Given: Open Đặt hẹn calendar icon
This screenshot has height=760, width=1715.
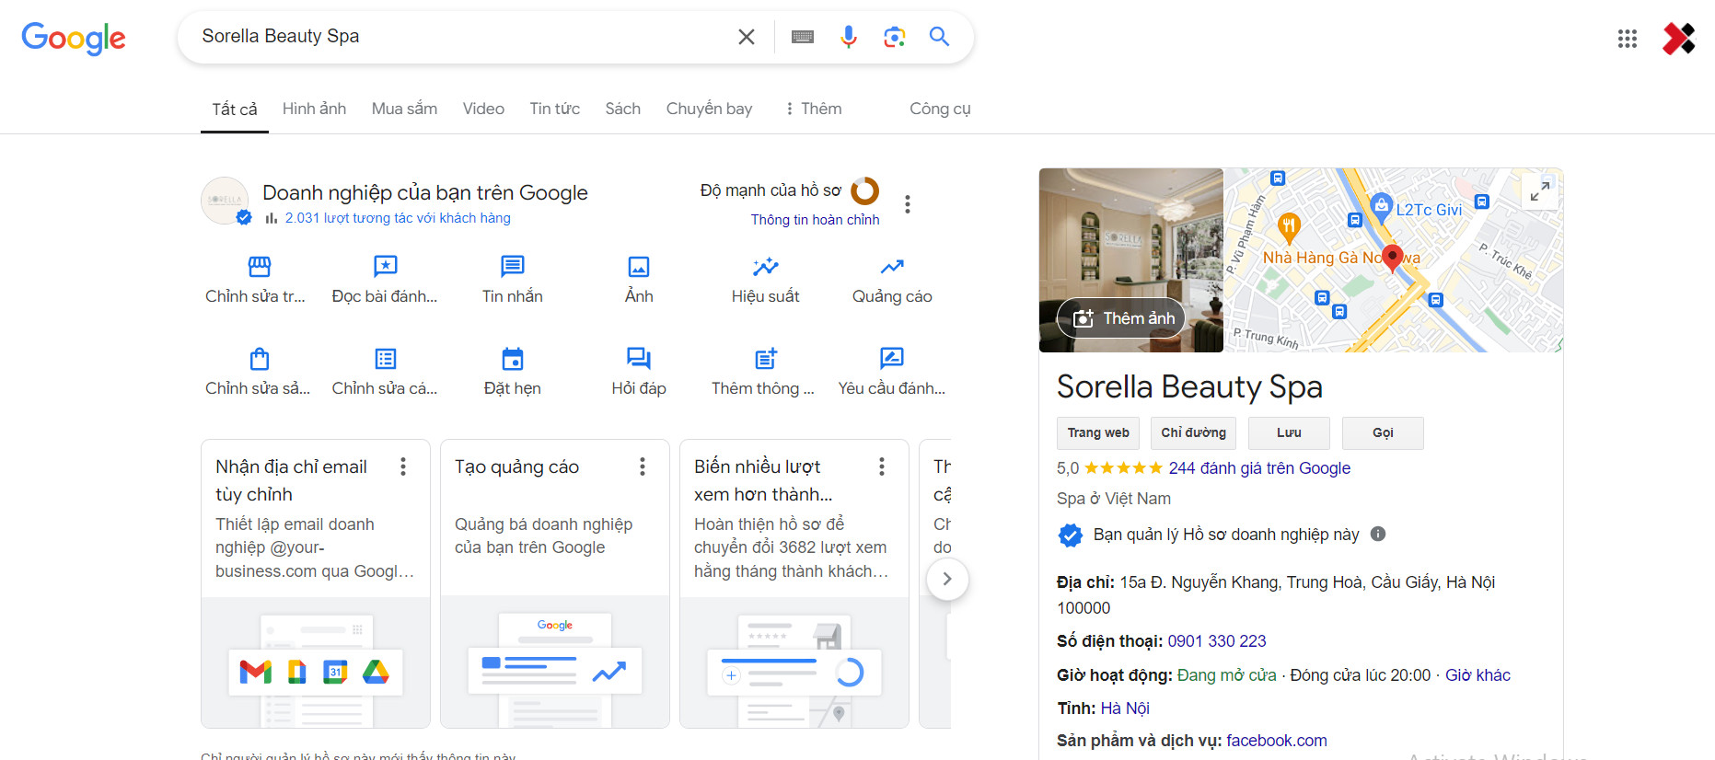Looking at the screenshot, I should pos(513,359).
